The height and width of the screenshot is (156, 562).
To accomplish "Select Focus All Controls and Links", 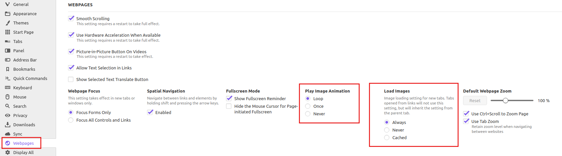I will tap(71, 120).
